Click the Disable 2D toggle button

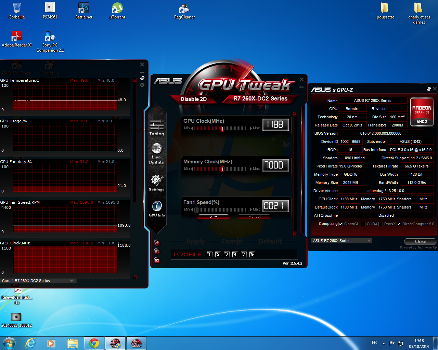pyautogui.click(x=194, y=99)
